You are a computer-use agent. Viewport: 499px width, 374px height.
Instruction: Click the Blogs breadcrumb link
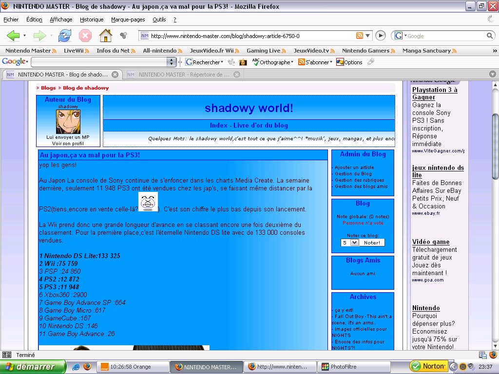tap(48, 88)
